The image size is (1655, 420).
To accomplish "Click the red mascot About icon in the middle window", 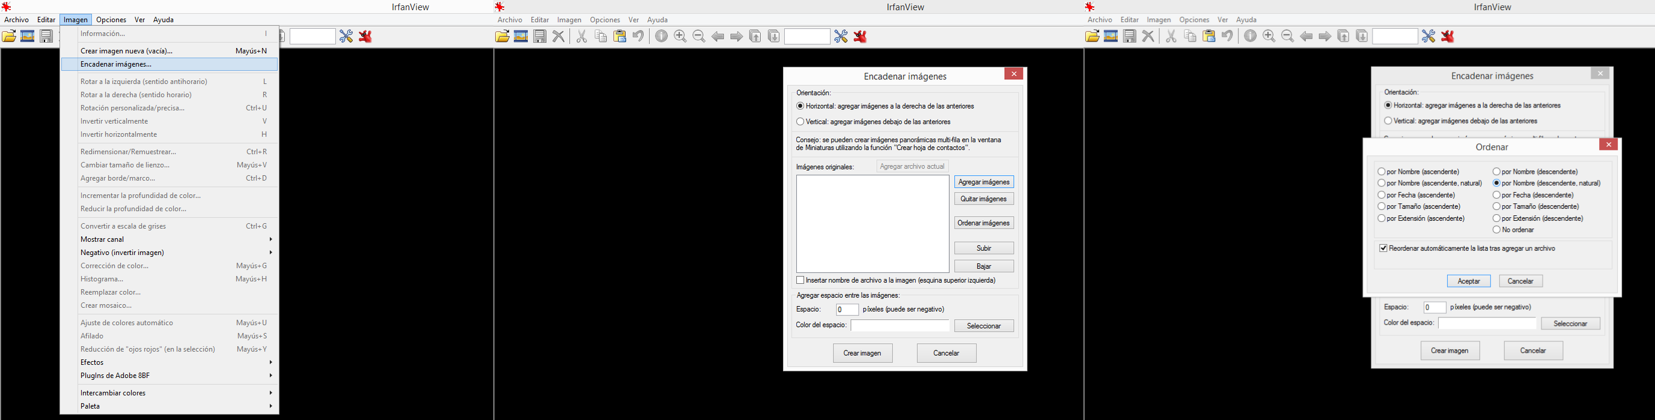I will 861,37.
